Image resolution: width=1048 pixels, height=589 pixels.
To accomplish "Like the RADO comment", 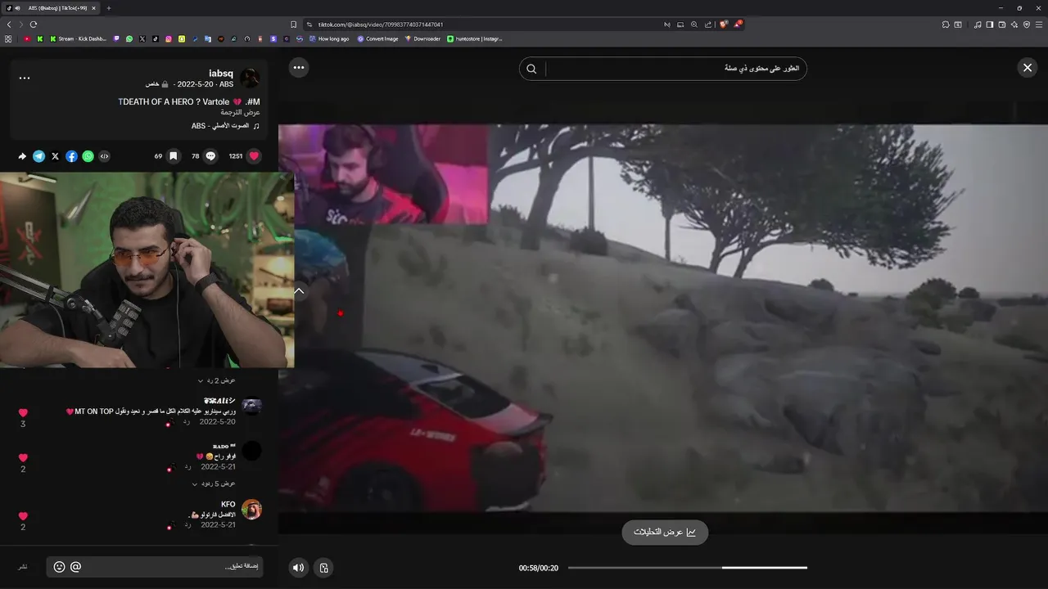I will tap(23, 458).
